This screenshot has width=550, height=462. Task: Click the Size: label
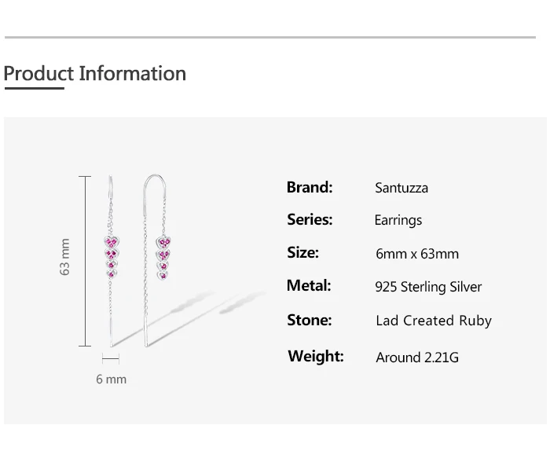[x=302, y=253]
